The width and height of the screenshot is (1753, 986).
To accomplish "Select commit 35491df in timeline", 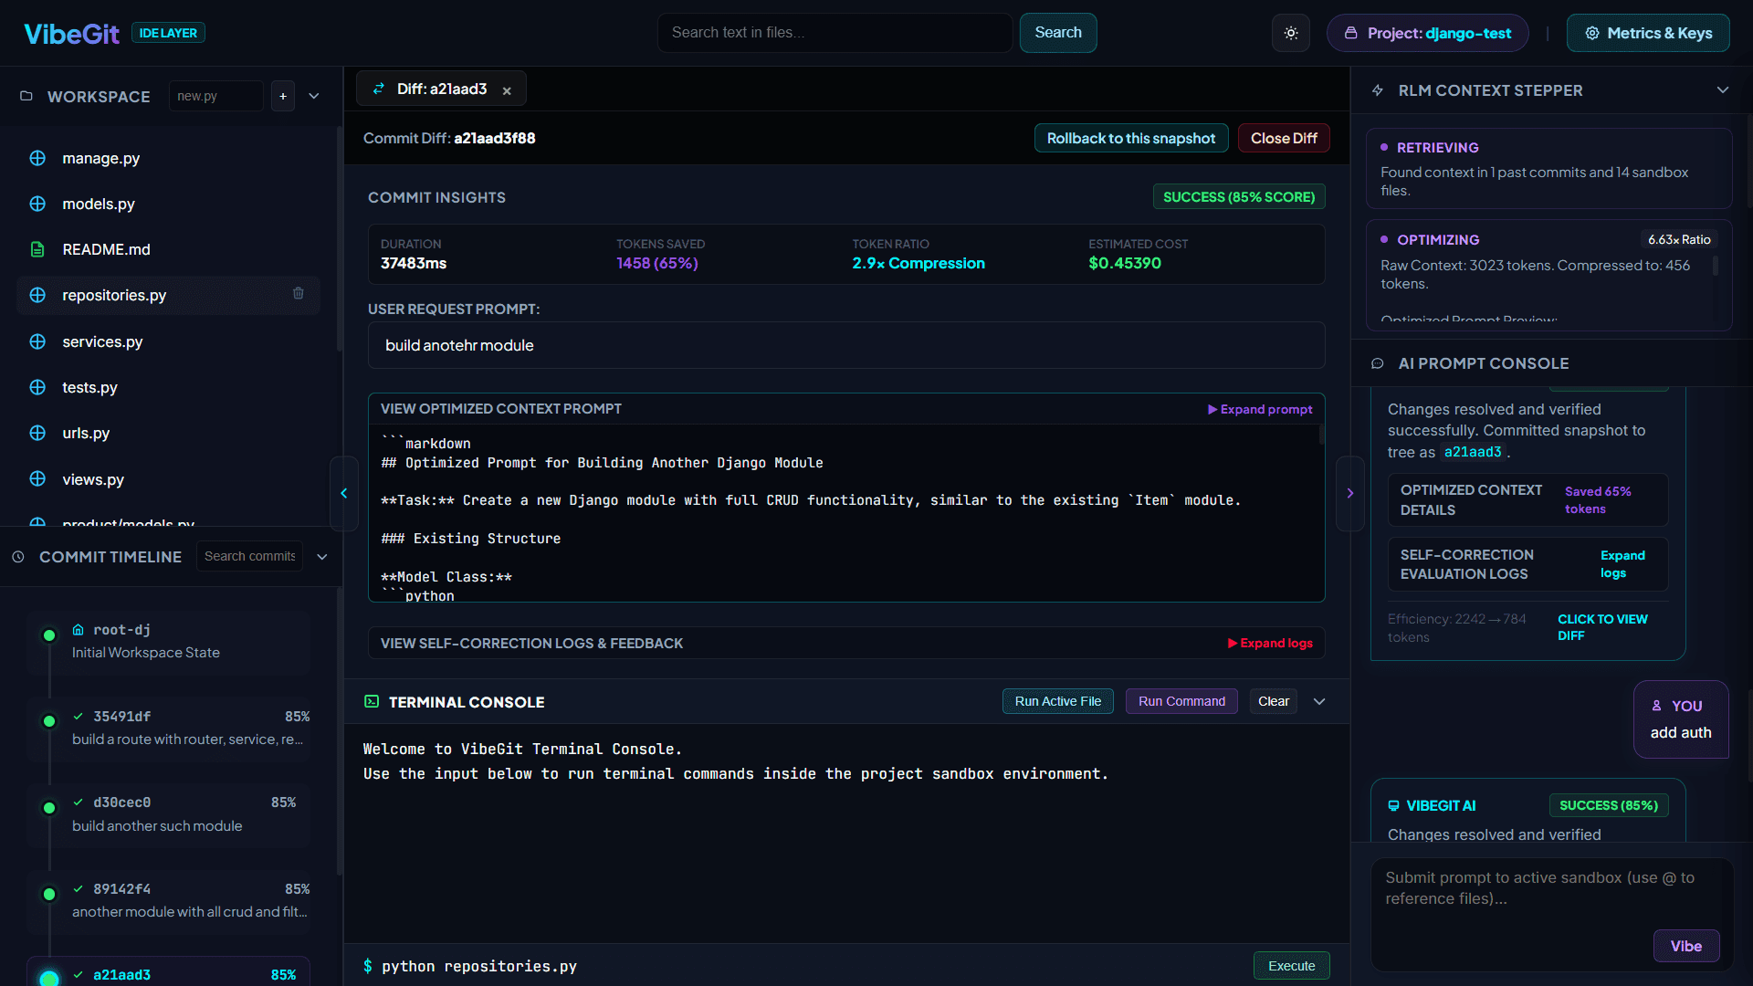I will 168,728.
